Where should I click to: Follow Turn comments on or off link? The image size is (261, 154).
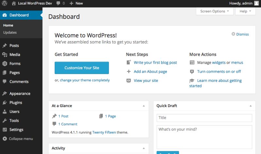point(219,71)
